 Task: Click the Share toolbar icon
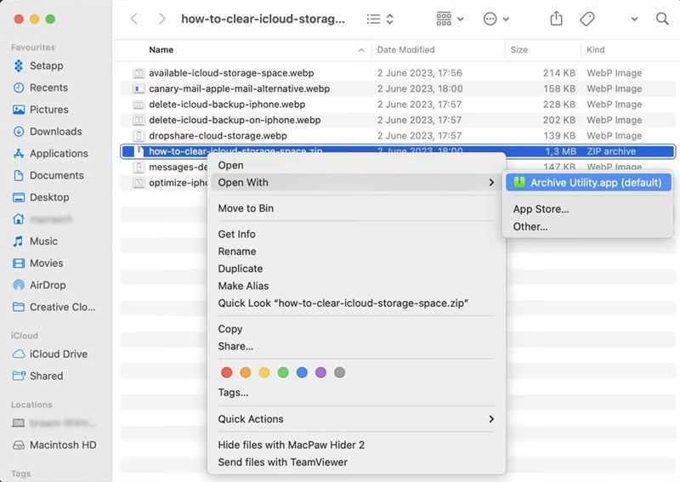556,19
